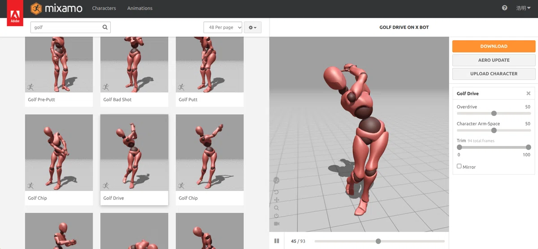This screenshot has width=538, height=249.
Task: Click running-man icon on Golf Putt thumbnail
Action: (181, 87)
